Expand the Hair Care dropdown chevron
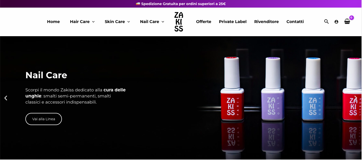The image size is (362, 160). point(93,22)
